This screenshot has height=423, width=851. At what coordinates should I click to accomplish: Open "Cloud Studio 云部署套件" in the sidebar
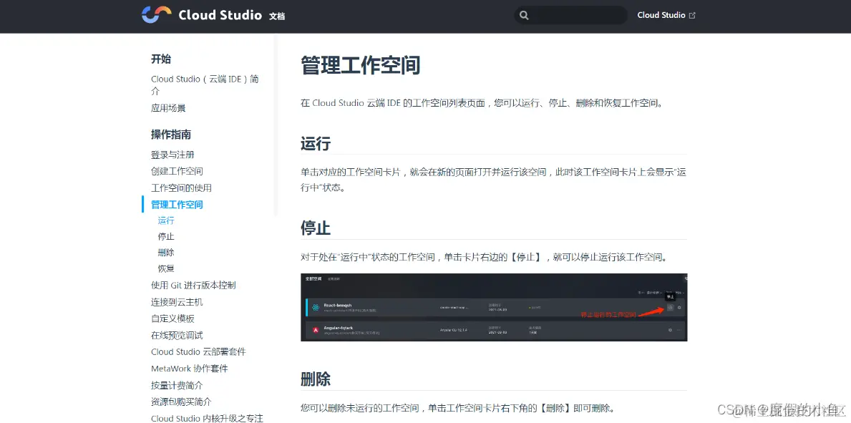(x=198, y=352)
